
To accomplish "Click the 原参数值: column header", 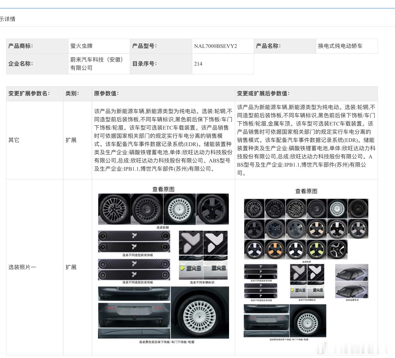I will click(163, 93).
